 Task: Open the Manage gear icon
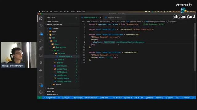[41, 92]
